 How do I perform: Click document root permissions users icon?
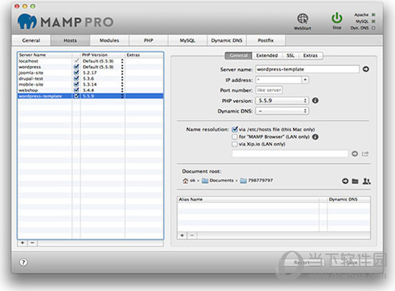(x=366, y=181)
